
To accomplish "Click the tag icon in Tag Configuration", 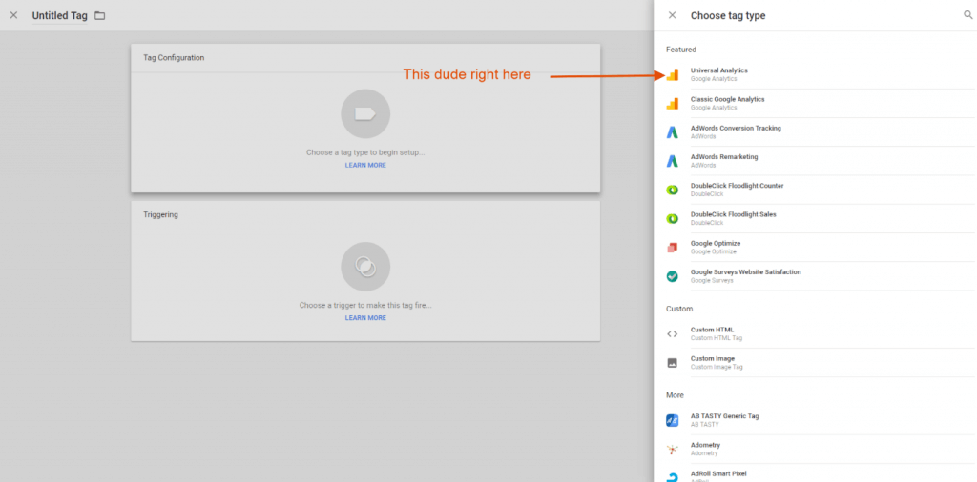I will pos(365,113).
